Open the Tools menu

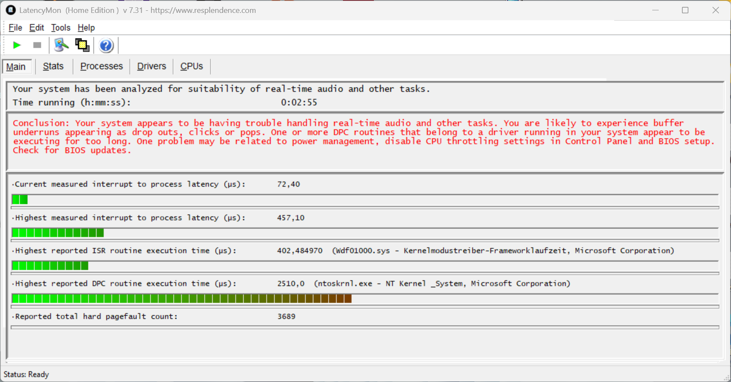pos(61,28)
